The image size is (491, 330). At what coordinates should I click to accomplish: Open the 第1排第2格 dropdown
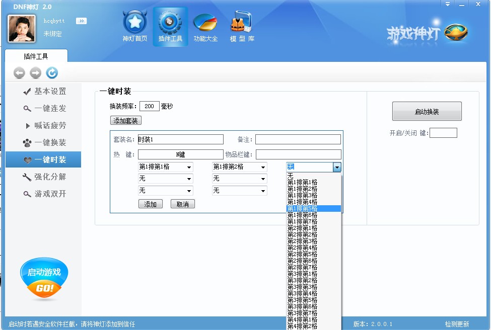click(x=240, y=167)
